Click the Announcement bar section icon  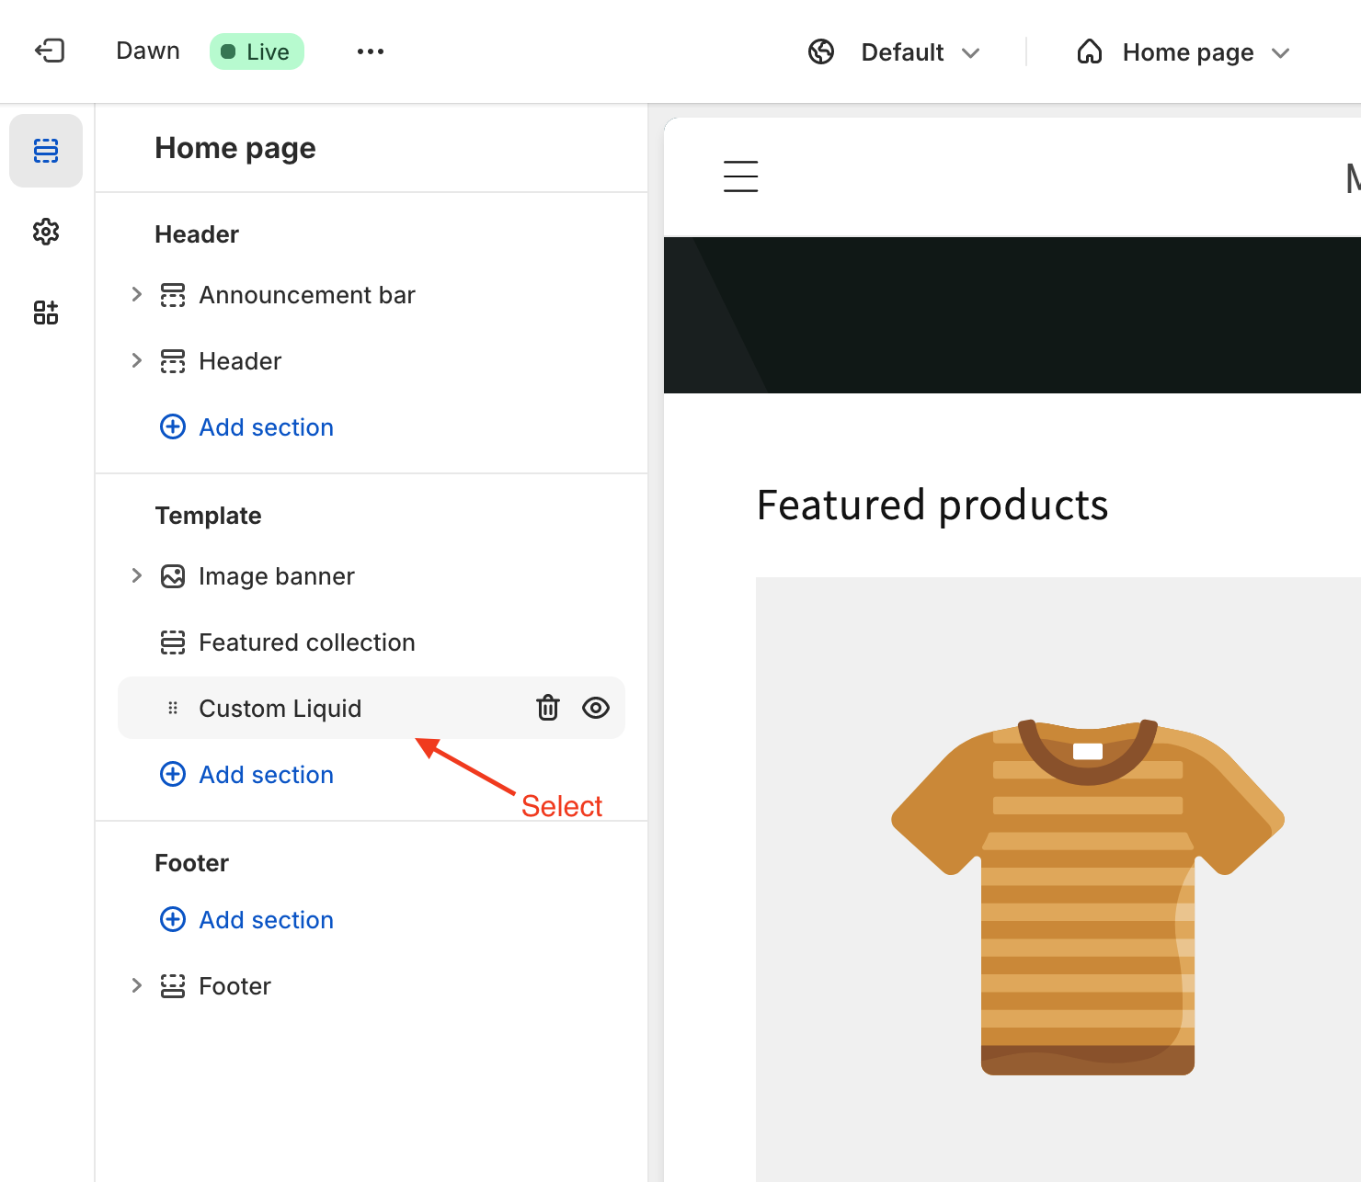coord(173,295)
